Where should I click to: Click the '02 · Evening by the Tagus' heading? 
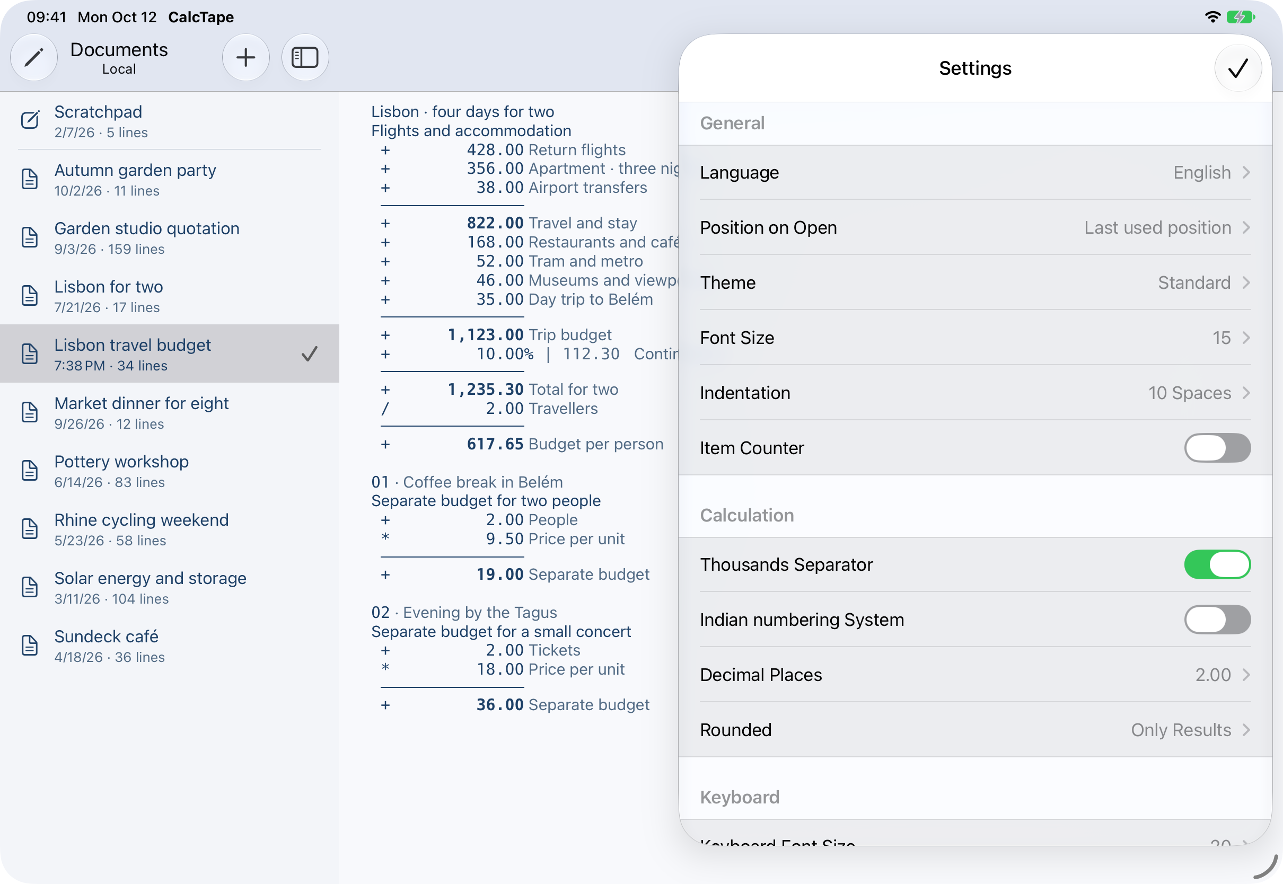[x=464, y=613]
